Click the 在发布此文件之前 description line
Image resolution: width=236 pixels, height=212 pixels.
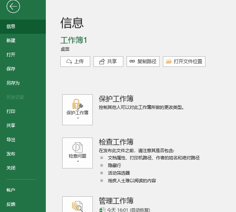click(136, 150)
